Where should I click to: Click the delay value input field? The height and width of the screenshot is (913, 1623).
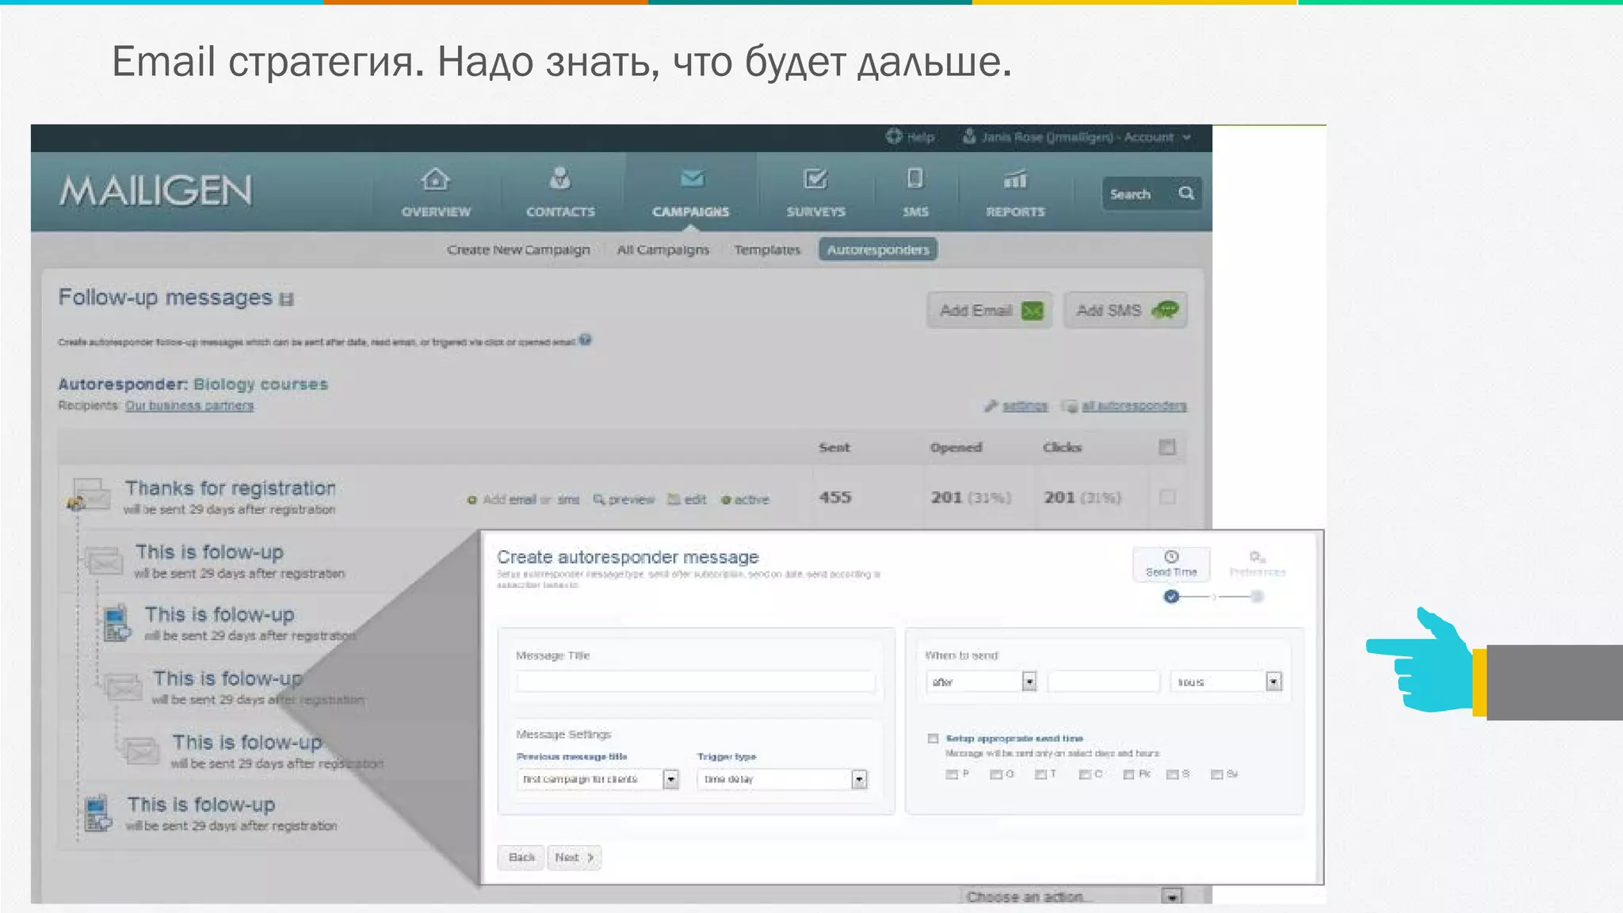(x=1103, y=682)
